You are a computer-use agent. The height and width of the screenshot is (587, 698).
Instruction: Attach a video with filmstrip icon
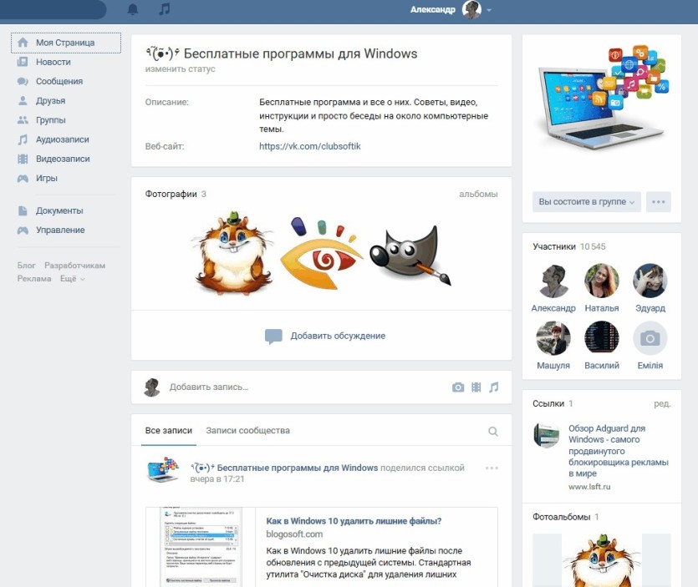click(476, 387)
